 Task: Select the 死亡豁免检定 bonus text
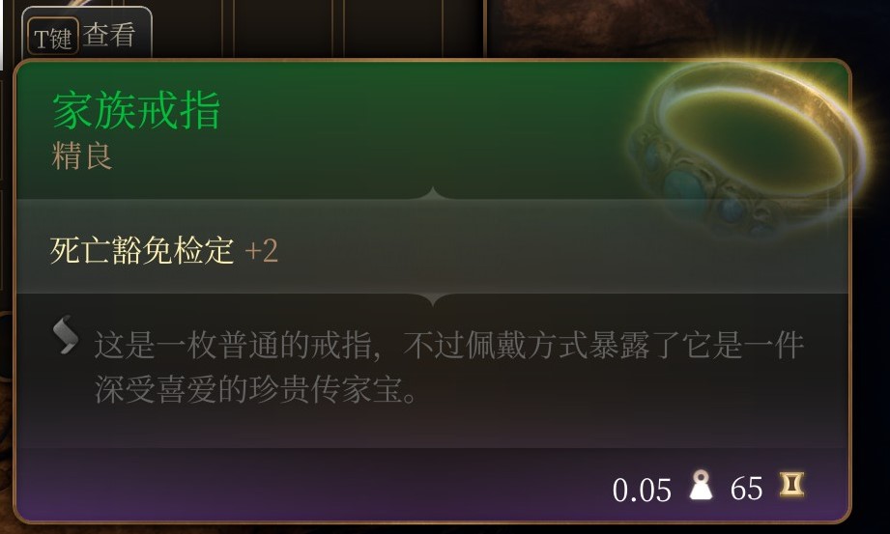click(142, 250)
